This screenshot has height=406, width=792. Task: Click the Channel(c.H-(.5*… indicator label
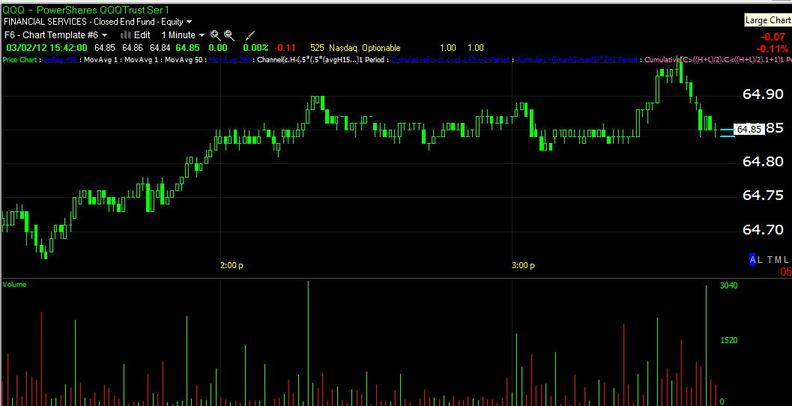click(320, 60)
